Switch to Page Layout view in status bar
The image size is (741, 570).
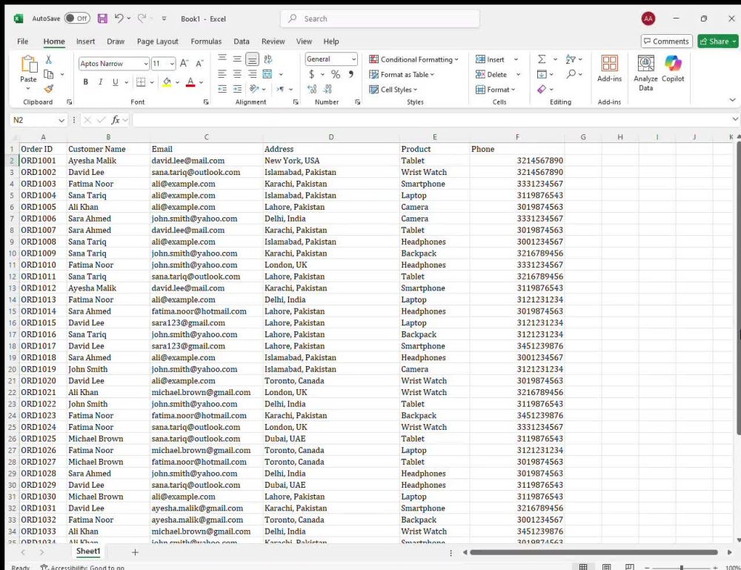coord(606,566)
